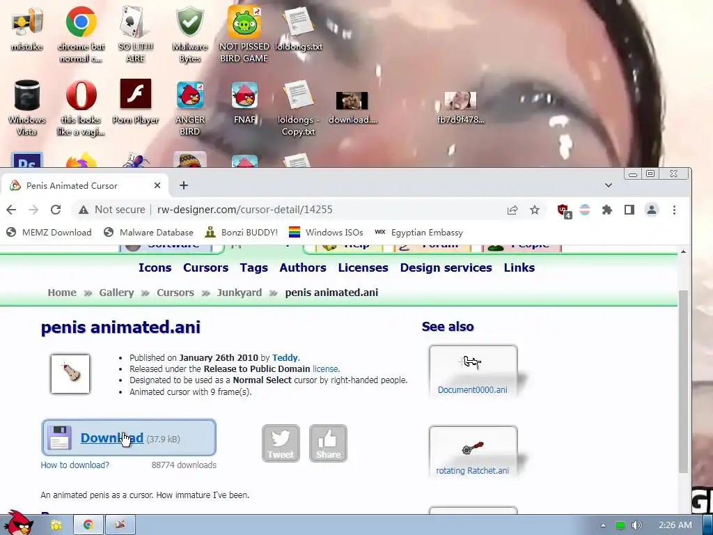The height and width of the screenshot is (535, 713).
Task: Open the volume speaker tray icon
Action: pos(636,525)
